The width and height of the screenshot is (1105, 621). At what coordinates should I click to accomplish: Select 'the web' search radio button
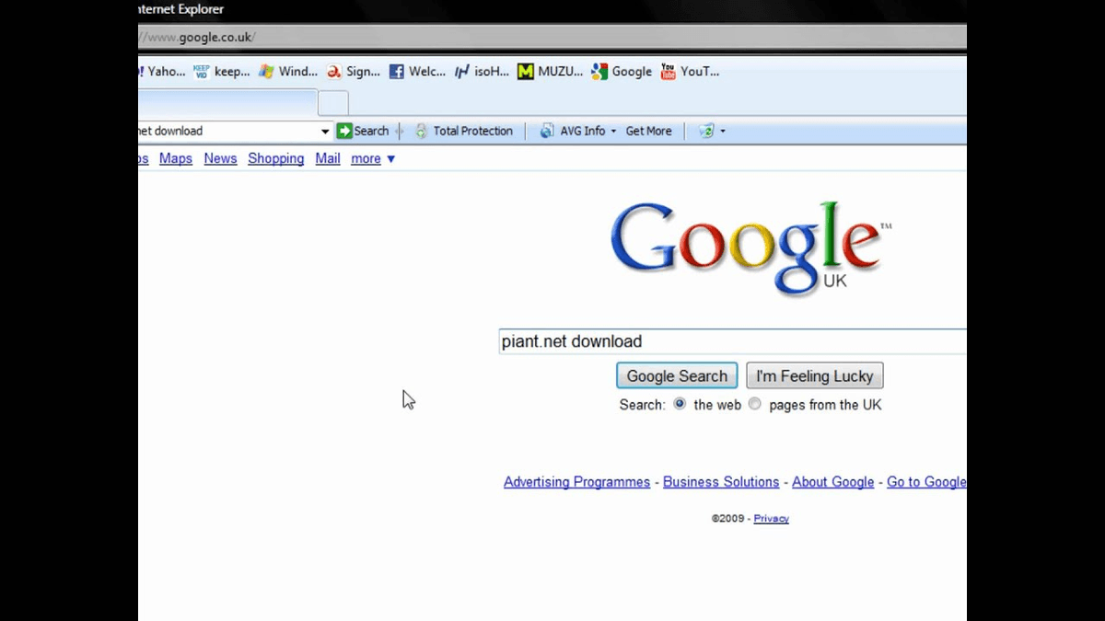pos(680,404)
